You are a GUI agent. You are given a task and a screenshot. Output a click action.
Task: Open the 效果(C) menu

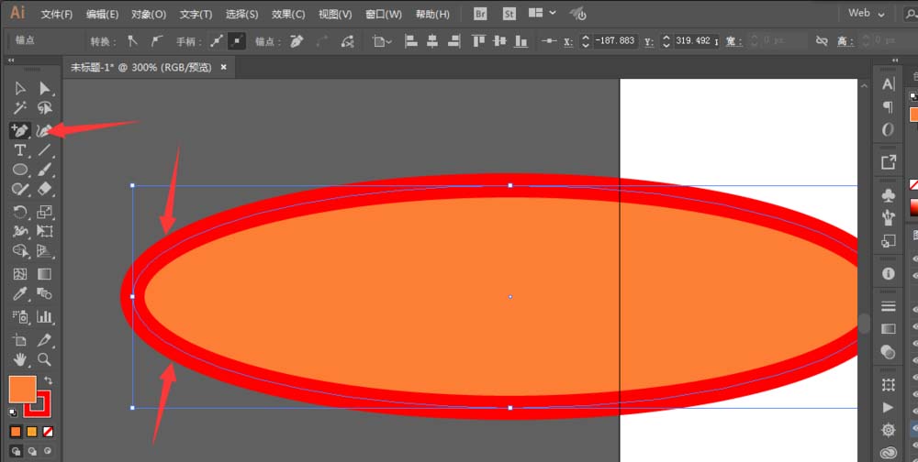click(288, 14)
